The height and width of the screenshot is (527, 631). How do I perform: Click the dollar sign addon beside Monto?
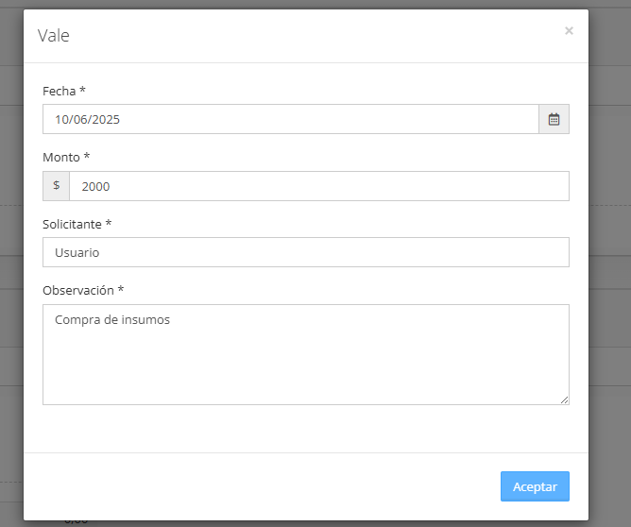57,186
